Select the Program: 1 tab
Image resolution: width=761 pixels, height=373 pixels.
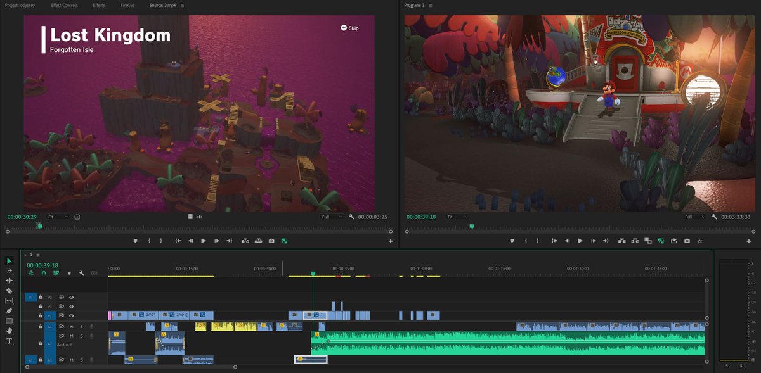415,5
